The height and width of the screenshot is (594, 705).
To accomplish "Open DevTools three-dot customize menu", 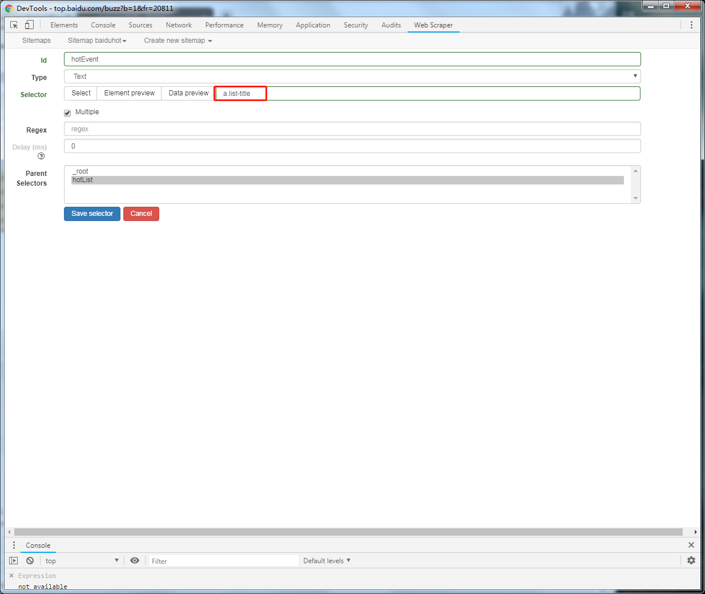I will [x=691, y=25].
